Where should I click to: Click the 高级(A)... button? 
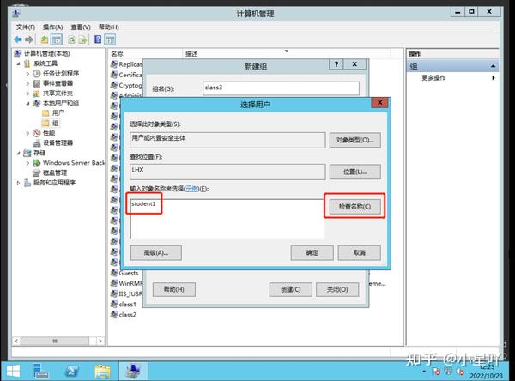coord(156,253)
